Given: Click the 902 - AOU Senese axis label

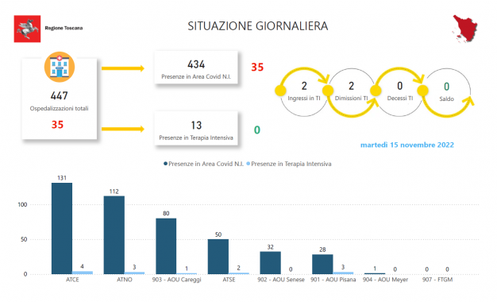Looking at the screenshot, I should click(281, 280).
